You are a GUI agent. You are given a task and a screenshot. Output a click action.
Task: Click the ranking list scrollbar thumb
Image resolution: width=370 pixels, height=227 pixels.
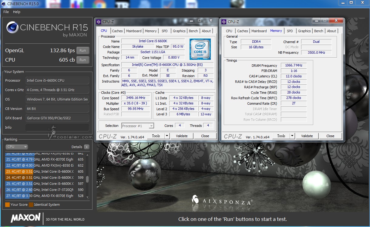coord(87,179)
